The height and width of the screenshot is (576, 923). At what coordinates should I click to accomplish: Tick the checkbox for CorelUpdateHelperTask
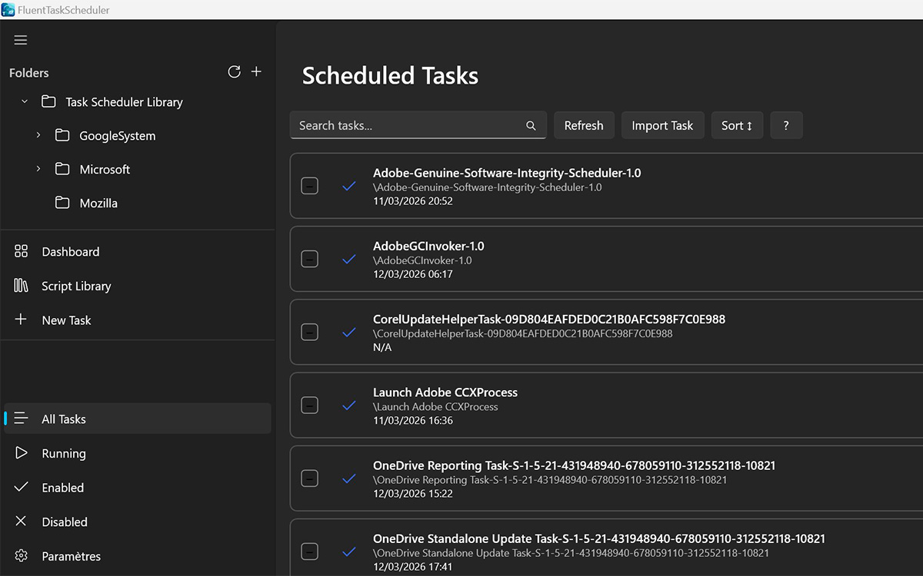tap(309, 332)
